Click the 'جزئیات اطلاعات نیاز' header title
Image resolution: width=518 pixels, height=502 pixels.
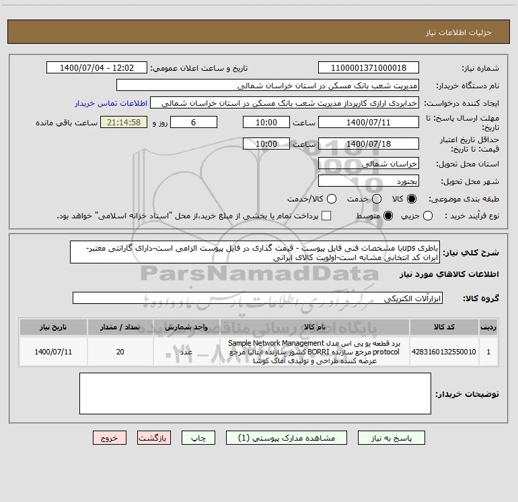point(459,32)
